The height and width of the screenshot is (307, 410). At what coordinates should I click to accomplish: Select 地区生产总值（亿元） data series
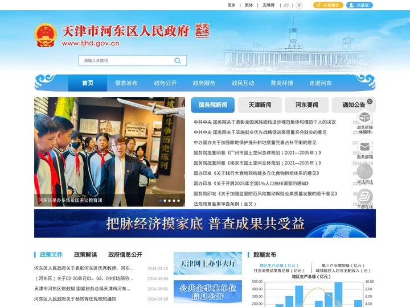[x=279, y=265]
